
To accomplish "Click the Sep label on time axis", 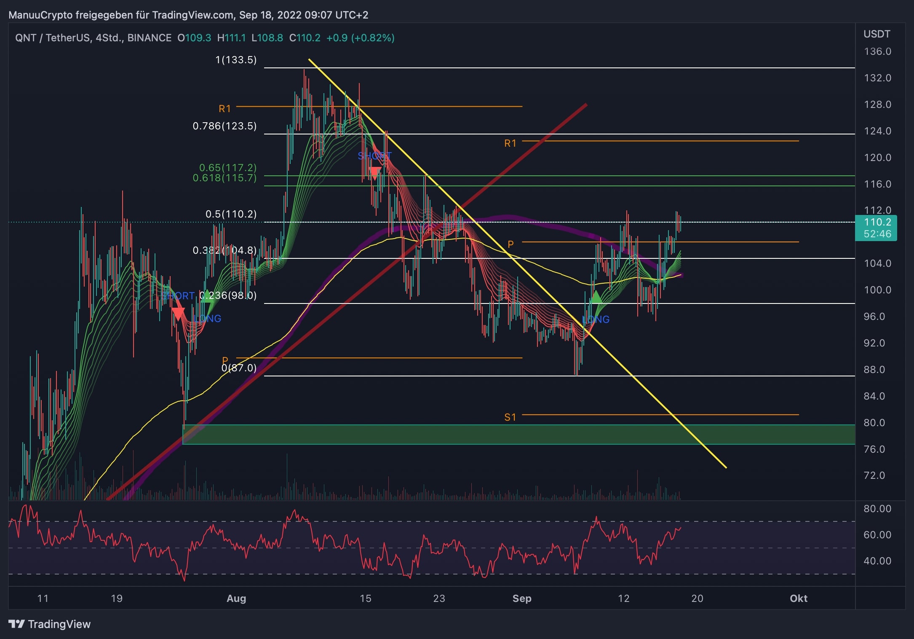I will click(522, 599).
